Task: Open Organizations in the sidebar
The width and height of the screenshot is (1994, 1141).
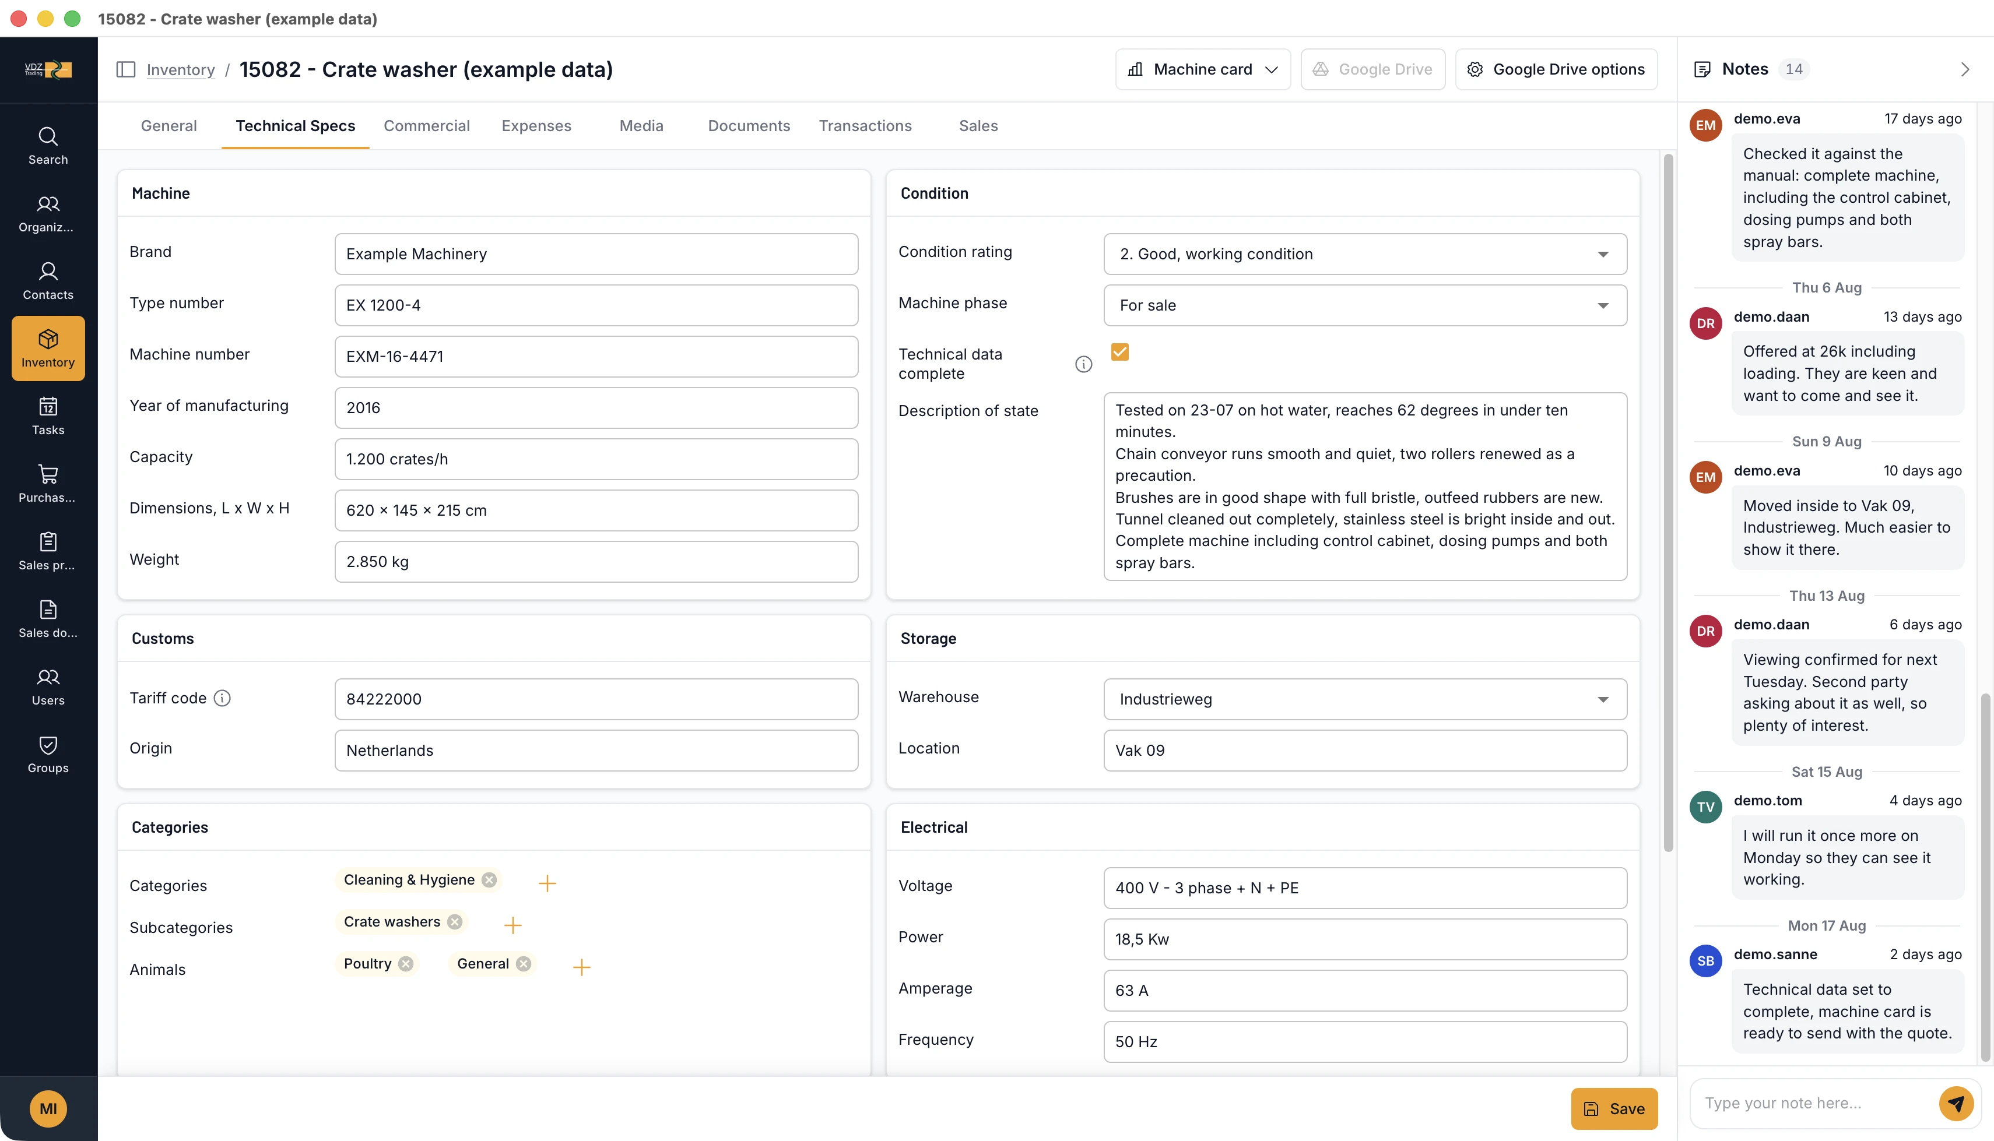Action: [48, 213]
